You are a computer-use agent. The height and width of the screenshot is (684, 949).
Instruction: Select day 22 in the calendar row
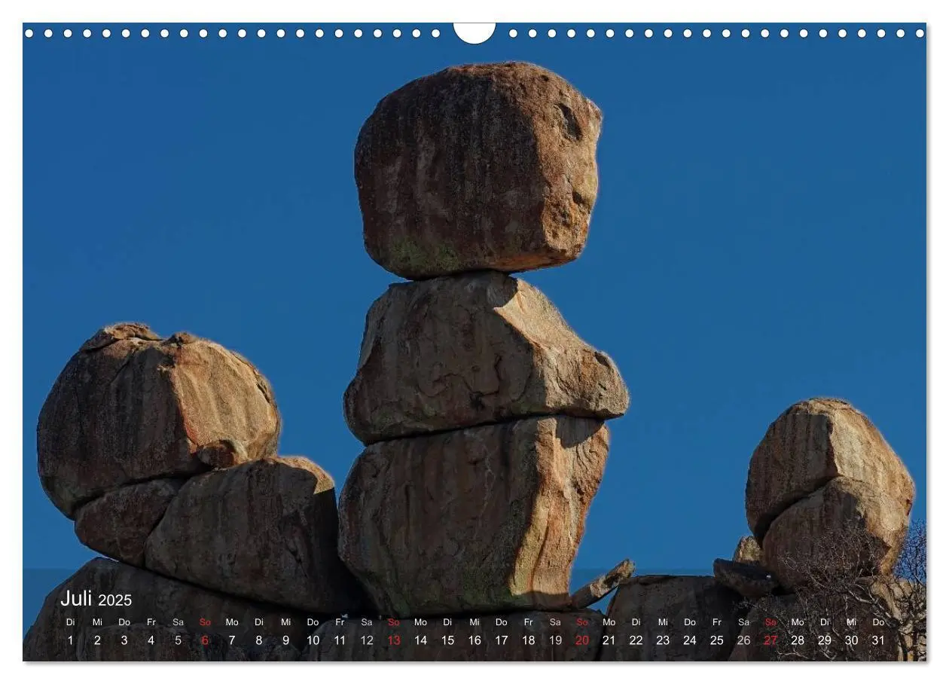(636, 640)
